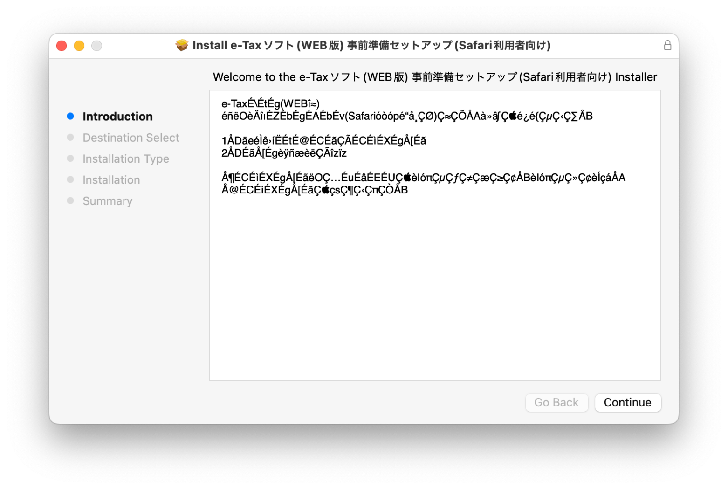Click the garbled text line beginning with '2ÅD'
The width and height of the screenshot is (728, 489).
284,153
